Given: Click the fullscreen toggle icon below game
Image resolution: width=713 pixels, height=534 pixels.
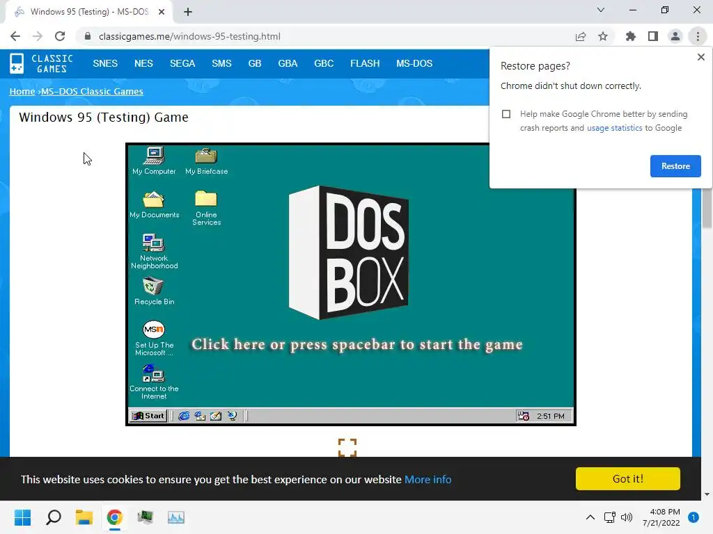Looking at the screenshot, I should click(x=347, y=447).
